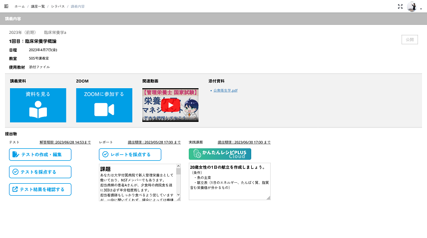The width and height of the screenshot is (427, 238).
Task: Click the title 1回目:臨床栄養学概論
Action: click(x=32, y=41)
